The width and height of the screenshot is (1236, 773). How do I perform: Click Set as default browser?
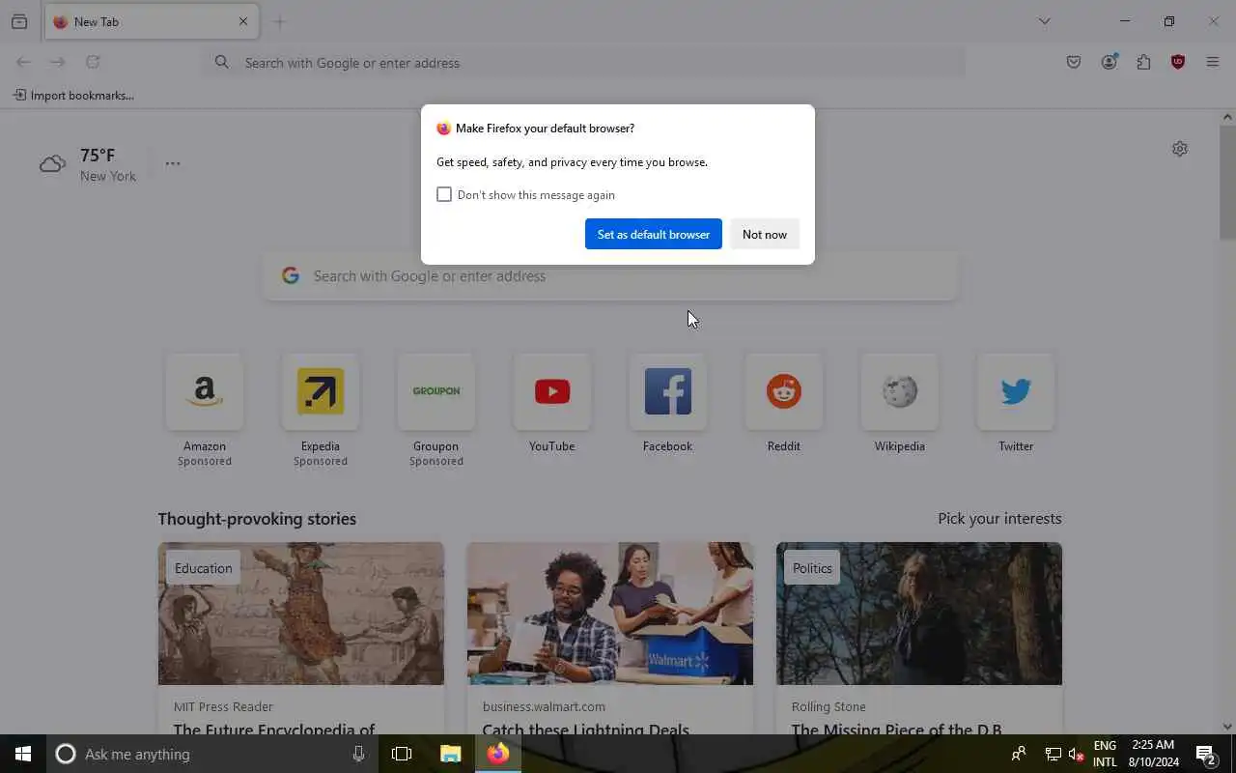click(x=654, y=234)
